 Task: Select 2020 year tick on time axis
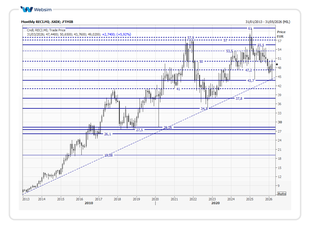(155, 199)
